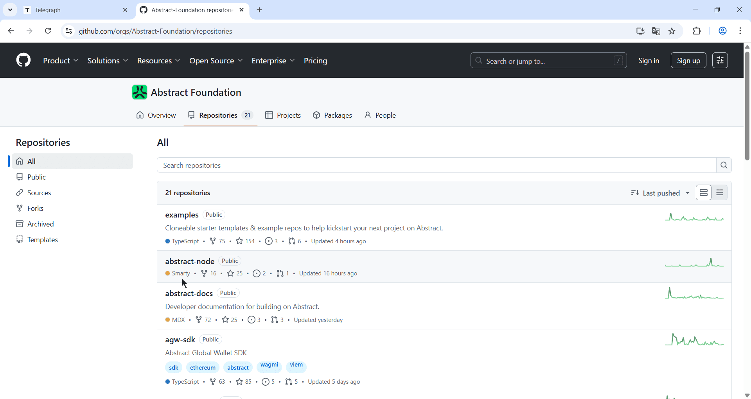Viewport: 751px width, 399px height.
Task: Switch to the Projects tab
Action: point(283,115)
